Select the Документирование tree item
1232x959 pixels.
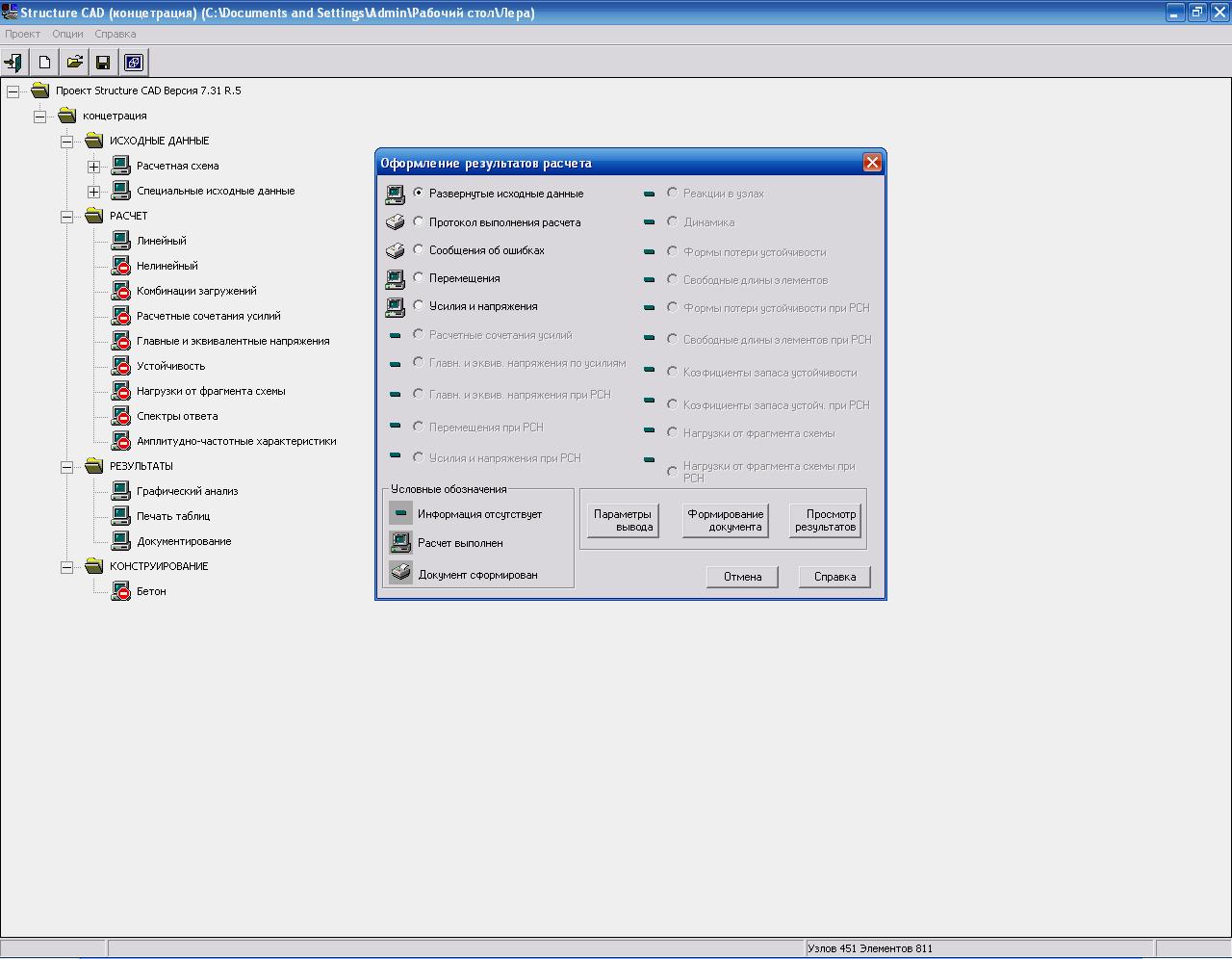pyautogui.click(x=184, y=541)
